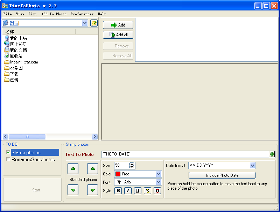Click the Remove button
Image resolution: width=280 pixels, height=212 pixels.
118,46
